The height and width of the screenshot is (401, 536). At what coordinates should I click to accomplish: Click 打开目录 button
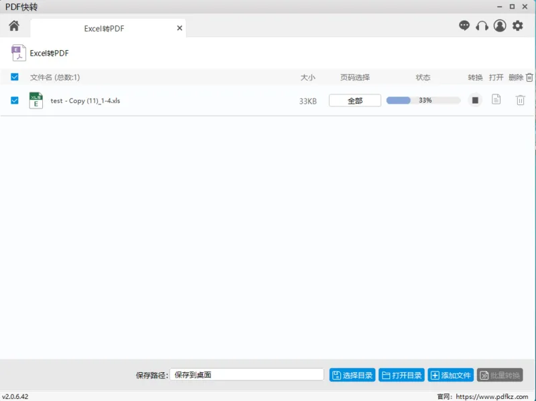tap(401, 375)
